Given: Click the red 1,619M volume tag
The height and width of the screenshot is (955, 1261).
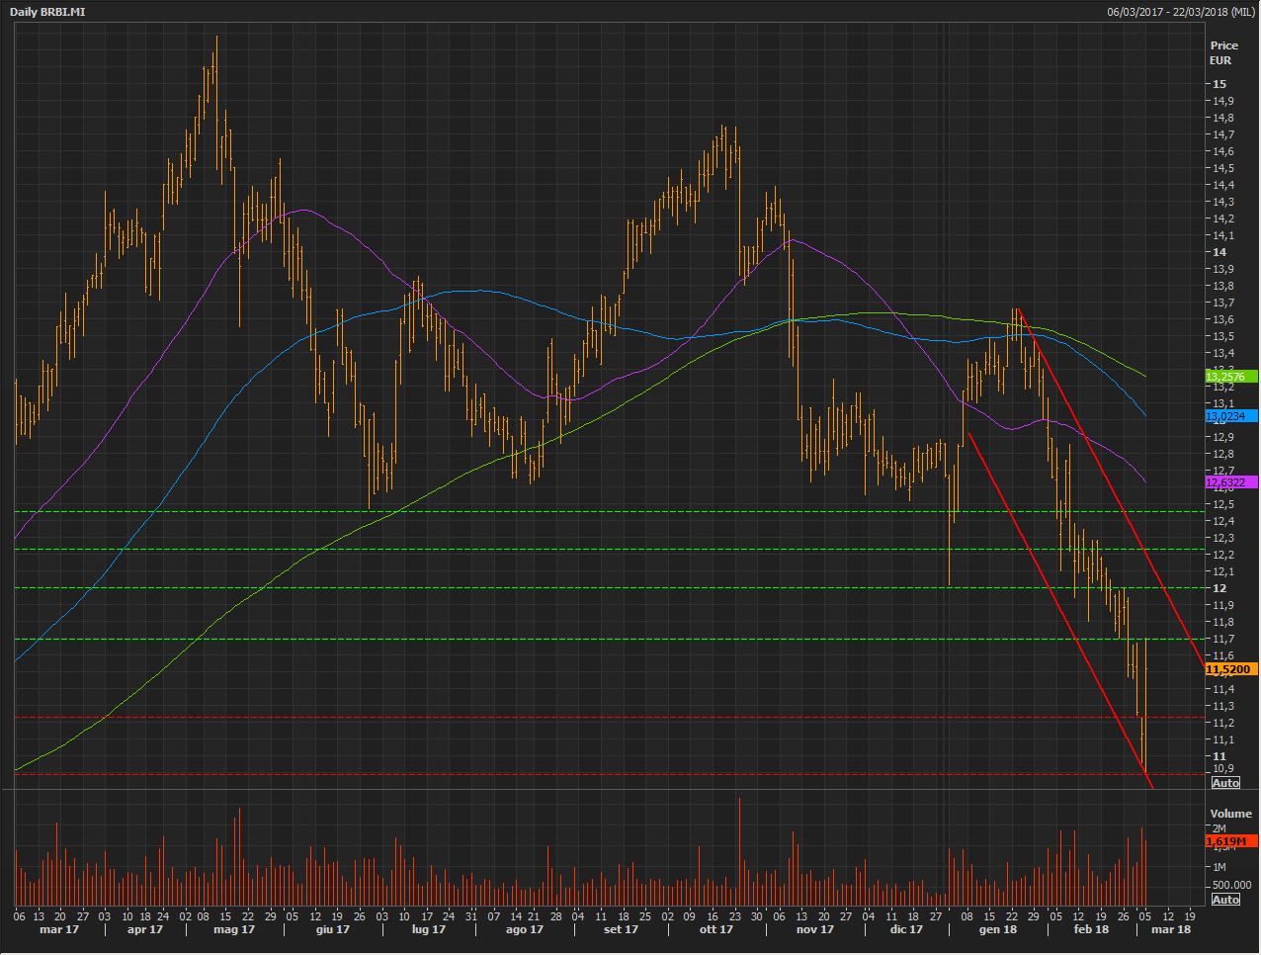Looking at the screenshot, I should point(1230,841).
